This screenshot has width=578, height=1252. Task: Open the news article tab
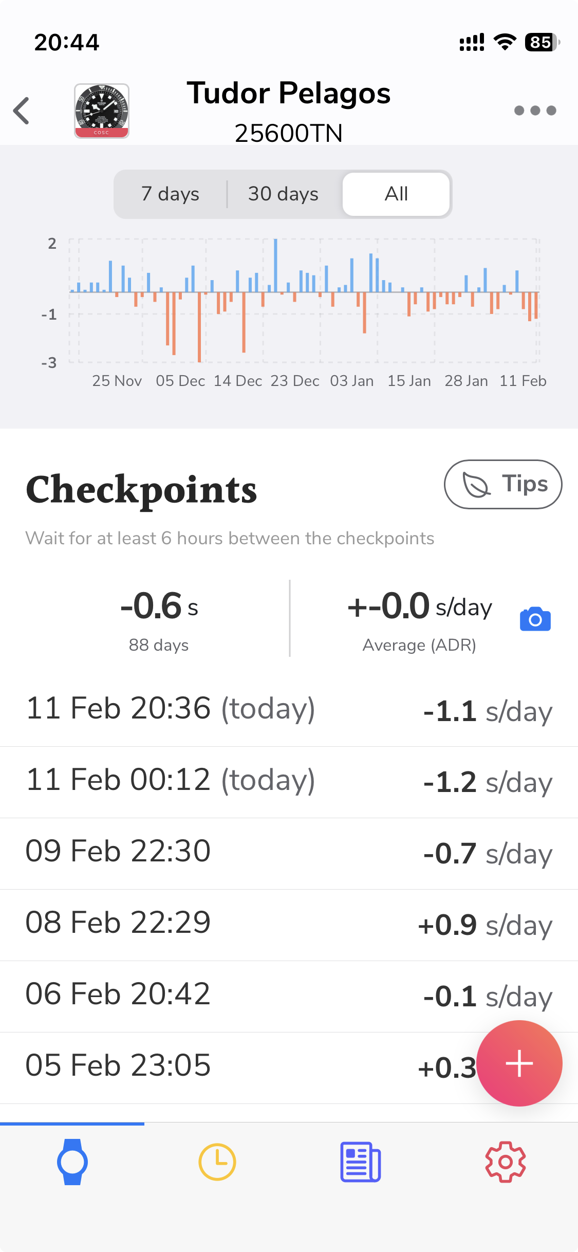point(361,1162)
